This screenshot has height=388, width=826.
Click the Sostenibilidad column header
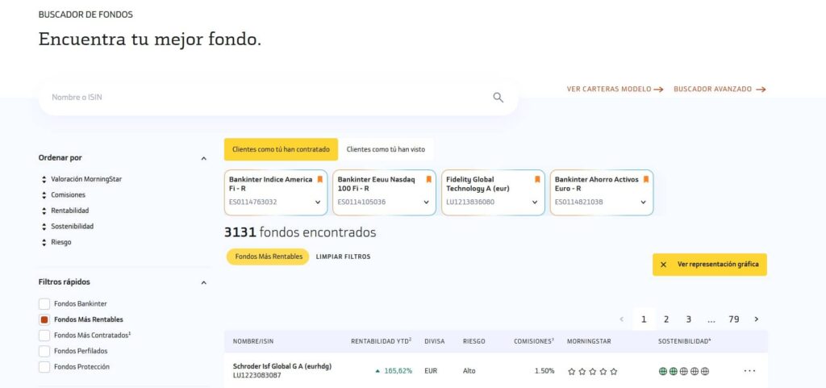[684, 341]
